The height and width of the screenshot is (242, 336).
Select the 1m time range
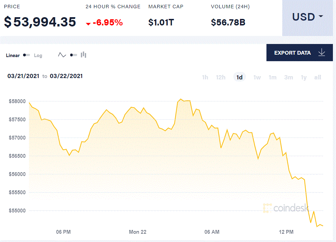point(272,77)
